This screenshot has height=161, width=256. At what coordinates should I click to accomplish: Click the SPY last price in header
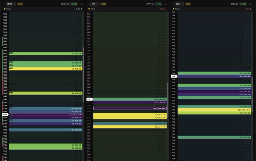click(150, 4)
